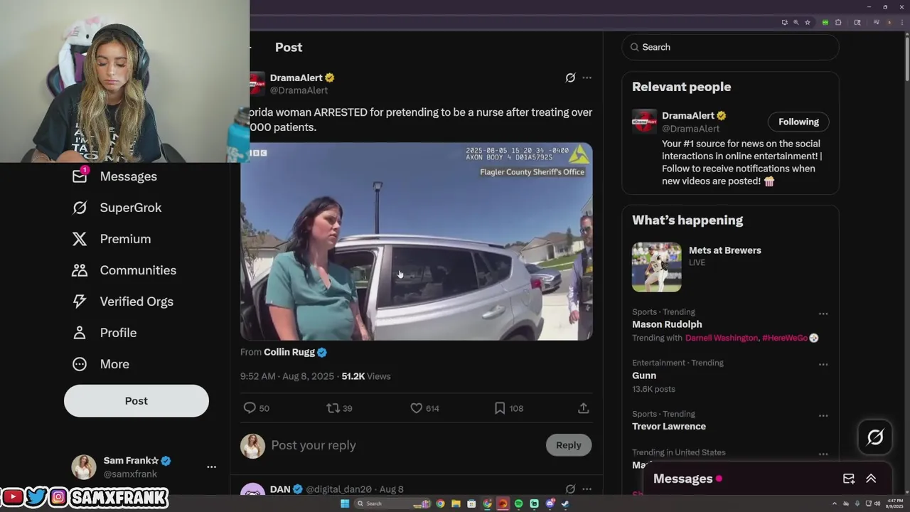Viewport: 910px width, 512px height.
Task: Open the browser side panel search icon
Action: click(x=857, y=22)
